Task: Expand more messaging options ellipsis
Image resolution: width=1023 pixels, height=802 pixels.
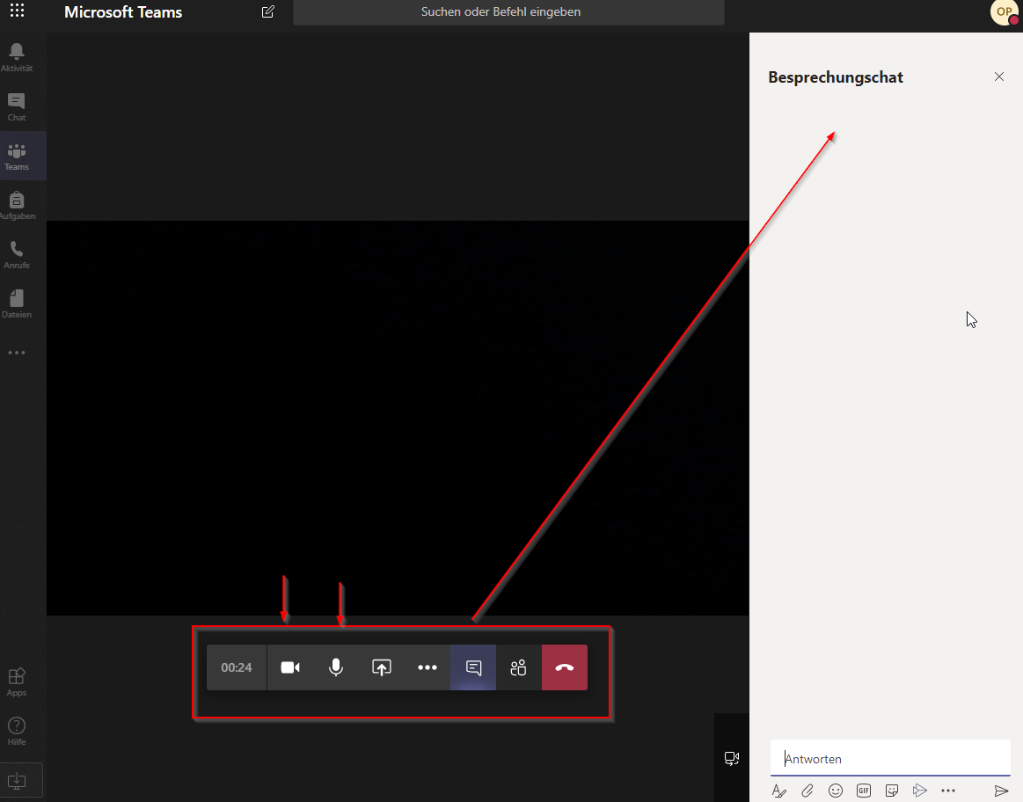Action: (x=948, y=791)
